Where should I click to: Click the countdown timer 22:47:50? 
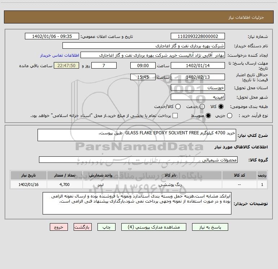(66, 65)
